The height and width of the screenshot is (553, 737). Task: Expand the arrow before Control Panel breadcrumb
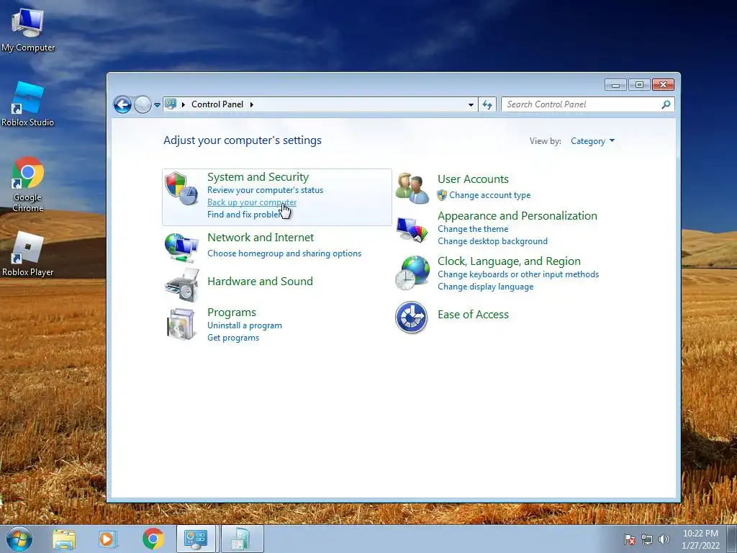click(184, 104)
